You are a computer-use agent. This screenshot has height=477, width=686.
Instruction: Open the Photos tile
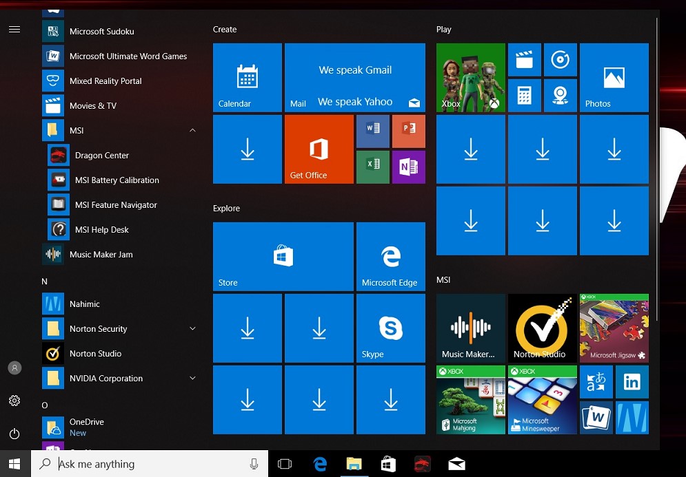(614, 77)
